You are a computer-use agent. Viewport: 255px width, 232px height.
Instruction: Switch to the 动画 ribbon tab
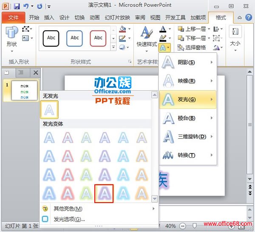94,17
